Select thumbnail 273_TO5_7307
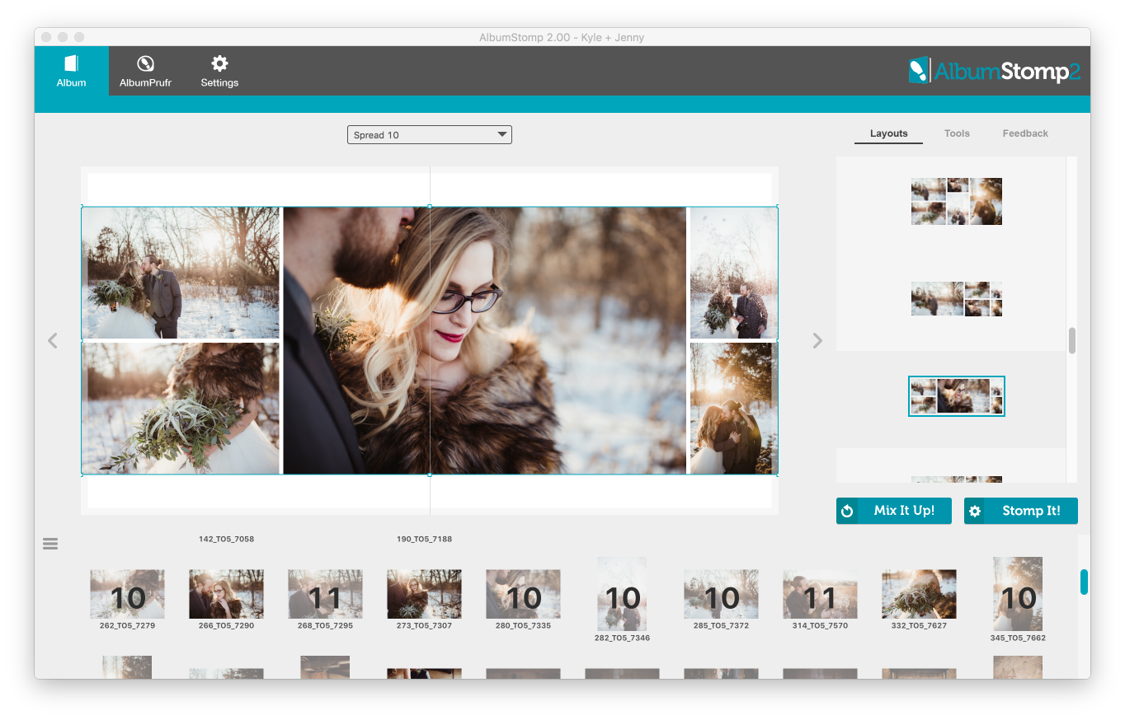The image size is (1125, 720). (x=424, y=594)
